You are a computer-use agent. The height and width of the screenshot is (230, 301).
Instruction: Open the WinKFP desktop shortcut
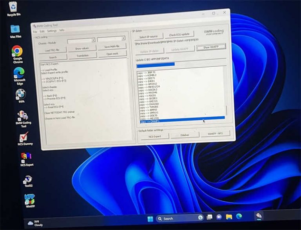tap(30, 199)
